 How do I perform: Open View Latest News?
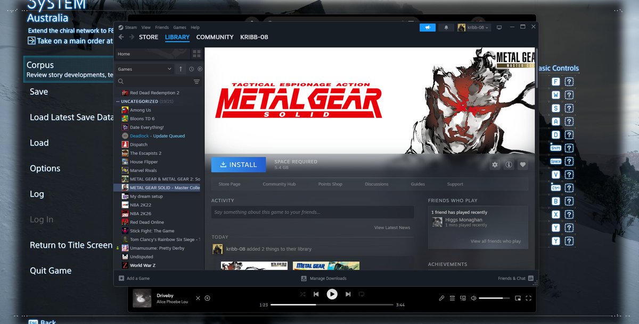click(392, 228)
